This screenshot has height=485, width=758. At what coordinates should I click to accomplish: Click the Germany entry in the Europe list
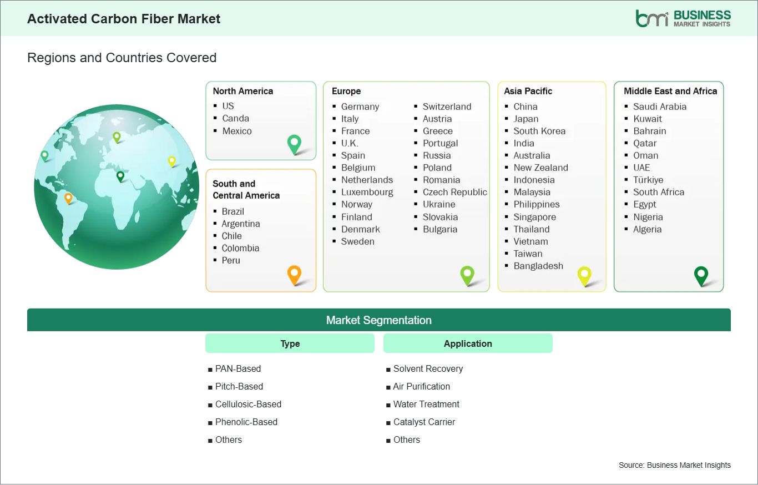coord(360,107)
